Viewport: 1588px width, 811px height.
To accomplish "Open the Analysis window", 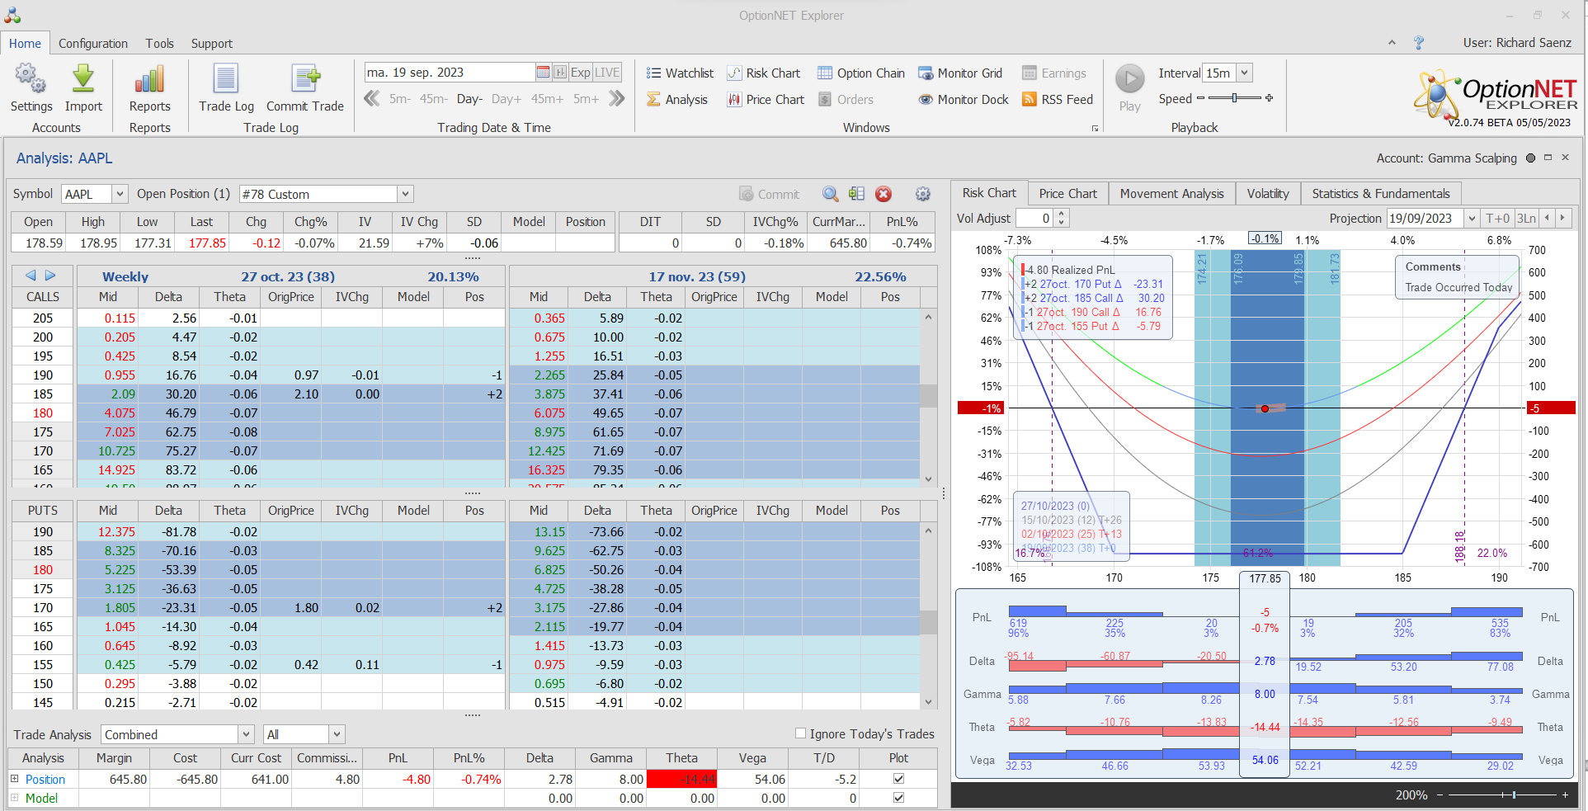I will click(x=677, y=100).
